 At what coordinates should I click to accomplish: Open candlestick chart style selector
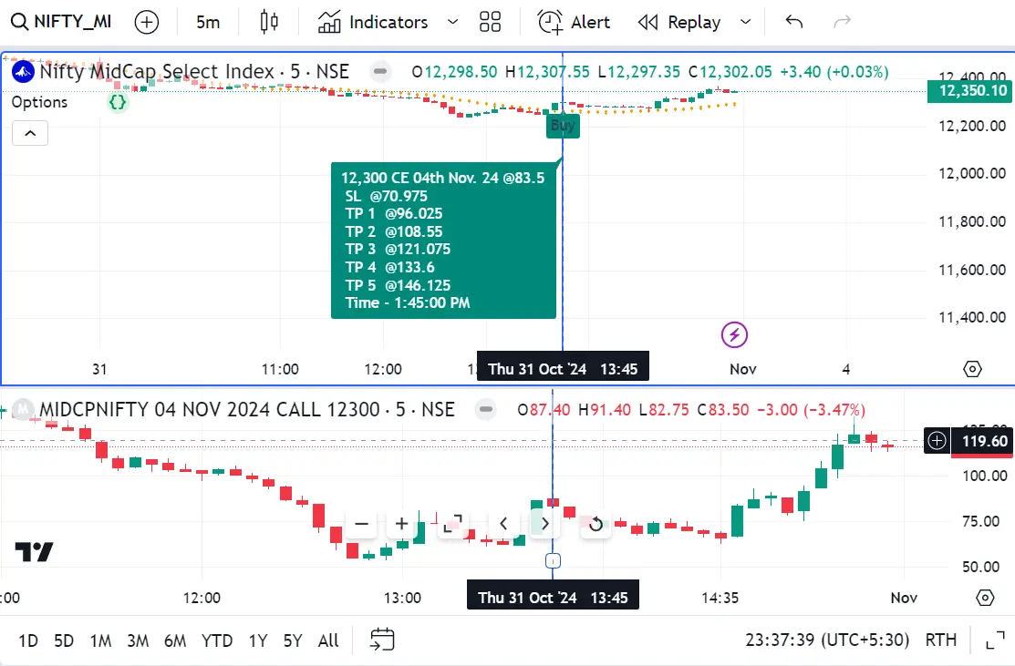pos(269,23)
